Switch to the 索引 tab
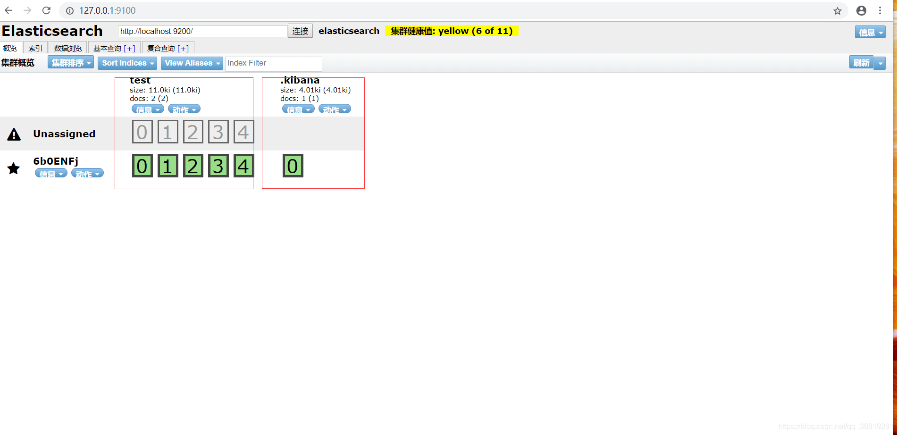 [35, 48]
